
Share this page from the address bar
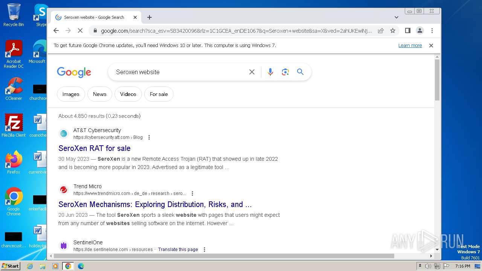tap(381, 30)
